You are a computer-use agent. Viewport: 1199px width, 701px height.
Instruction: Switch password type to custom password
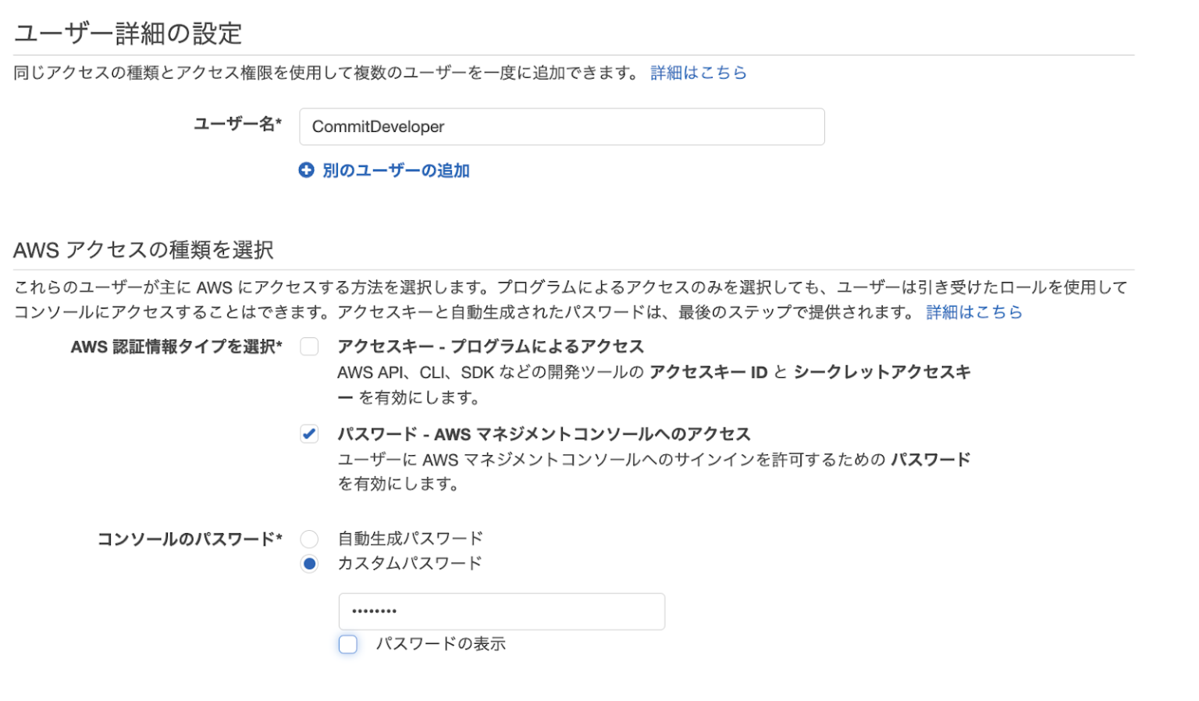(x=309, y=563)
